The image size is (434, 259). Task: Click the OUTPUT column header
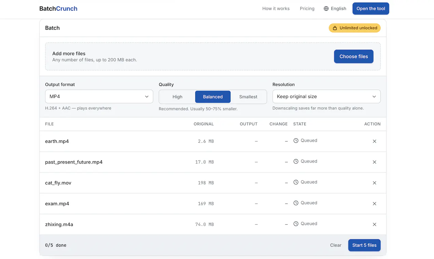(x=249, y=124)
